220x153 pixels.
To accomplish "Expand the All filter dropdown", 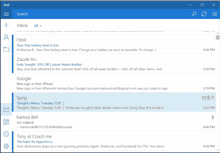I will (x=38, y=25).
